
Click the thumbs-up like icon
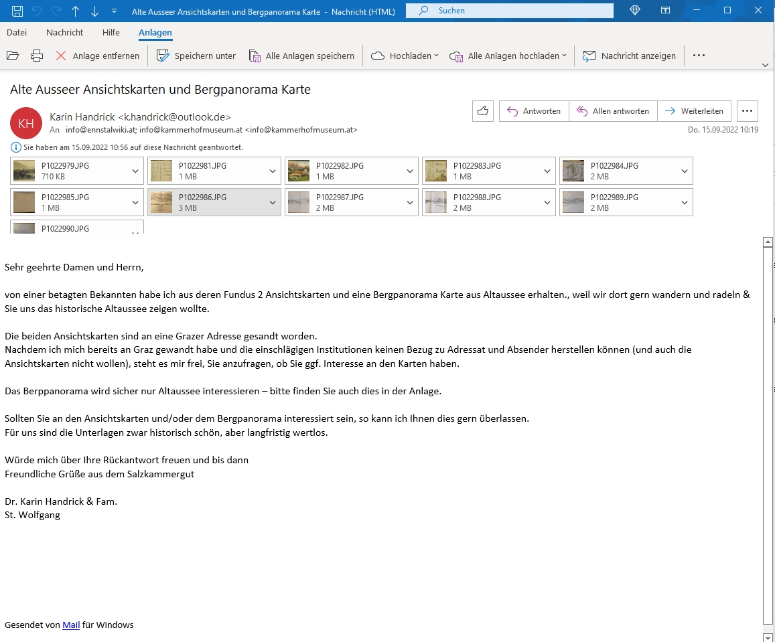click(482, 111)
